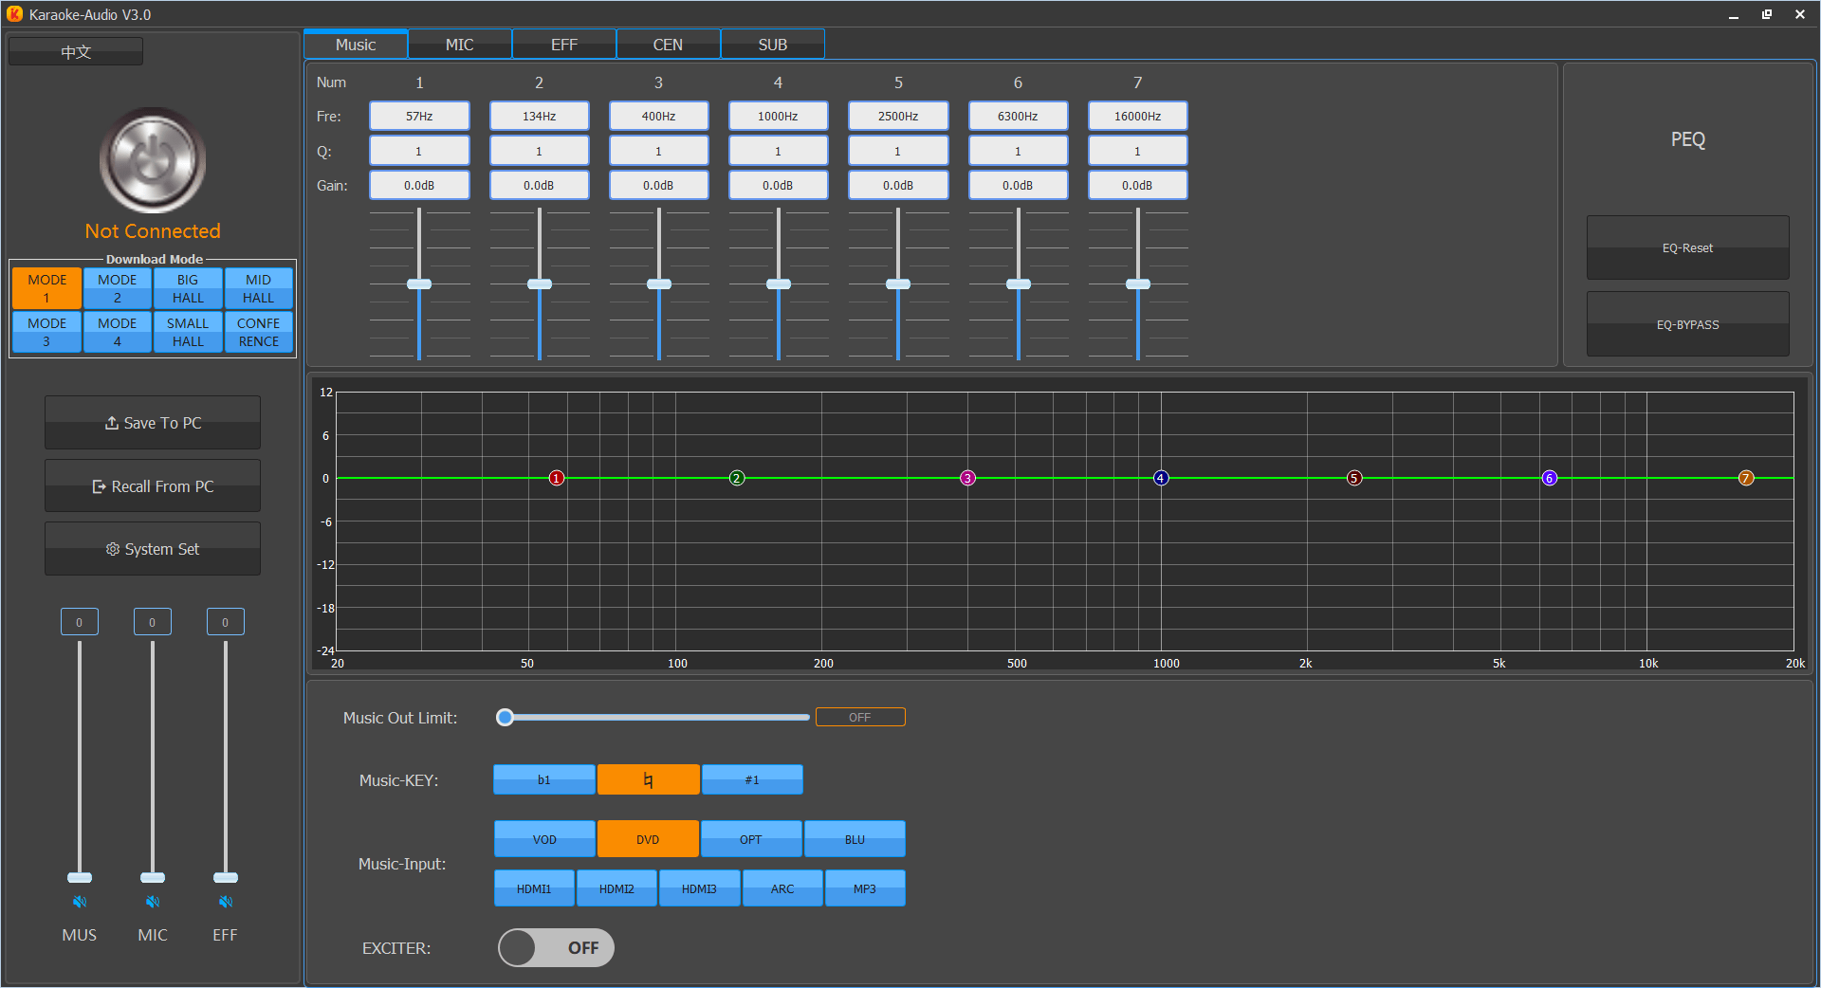Select the natural Music-KEY button
This screenshot has height=988, width=1821.
648,780
